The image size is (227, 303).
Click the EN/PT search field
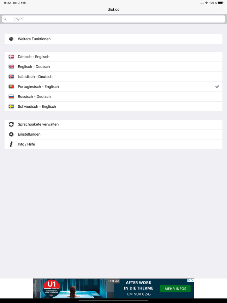coord(113,19)
